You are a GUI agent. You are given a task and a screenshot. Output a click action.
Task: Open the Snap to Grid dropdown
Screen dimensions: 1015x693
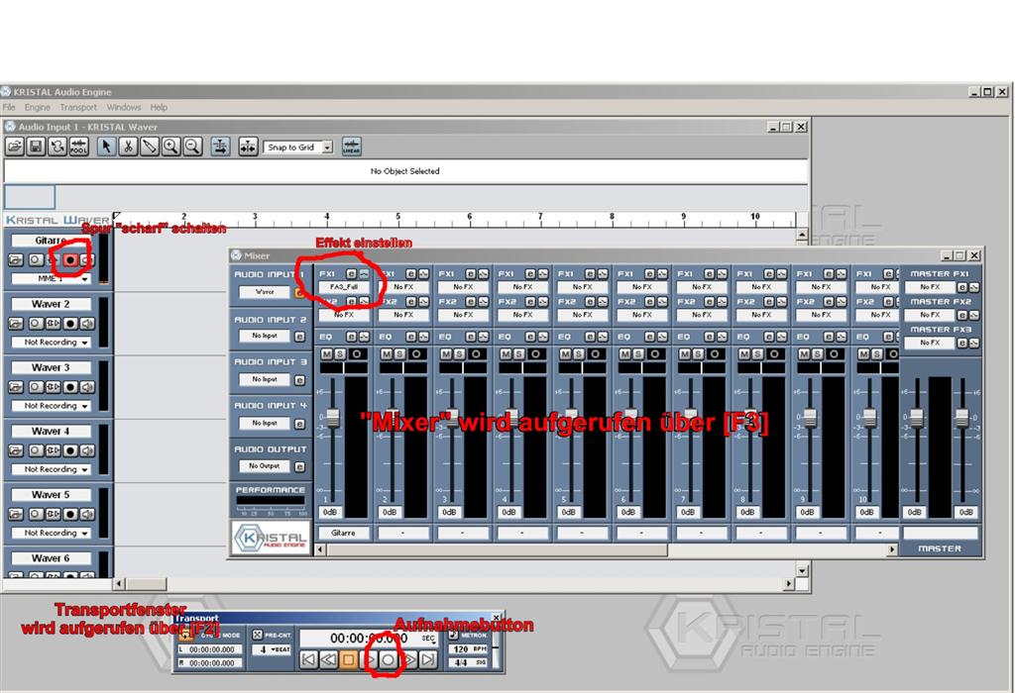[x=327, y=148]
